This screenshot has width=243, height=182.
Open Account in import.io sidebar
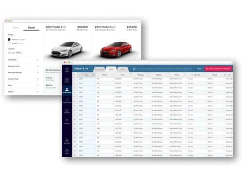67,141
